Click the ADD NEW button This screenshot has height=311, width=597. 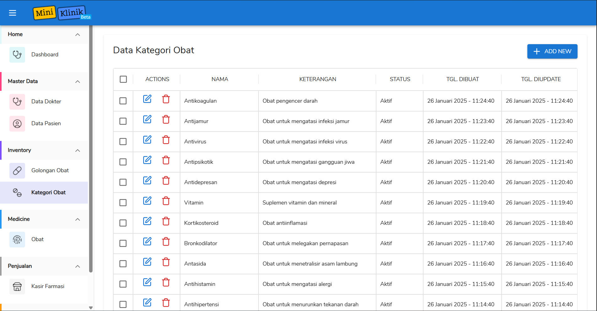552,51
